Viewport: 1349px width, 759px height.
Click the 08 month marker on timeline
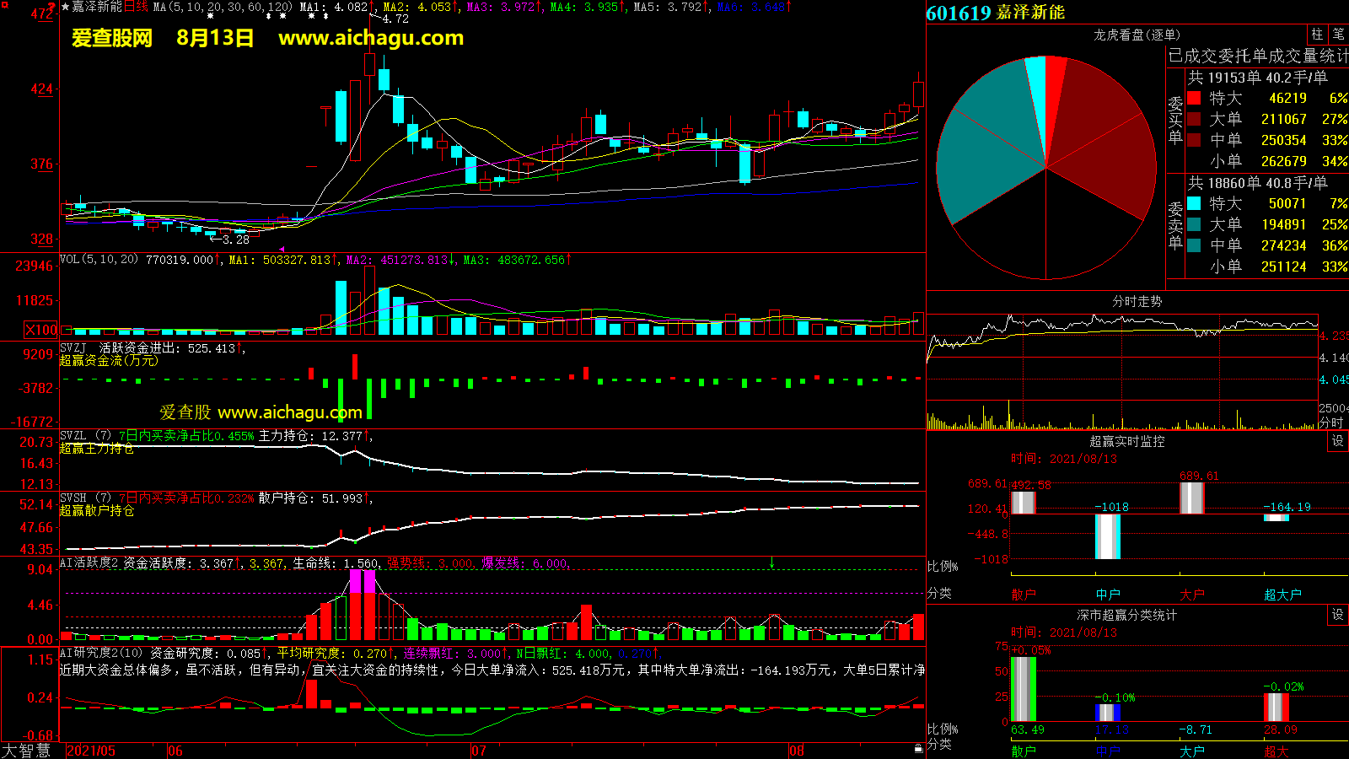[797, 751]
